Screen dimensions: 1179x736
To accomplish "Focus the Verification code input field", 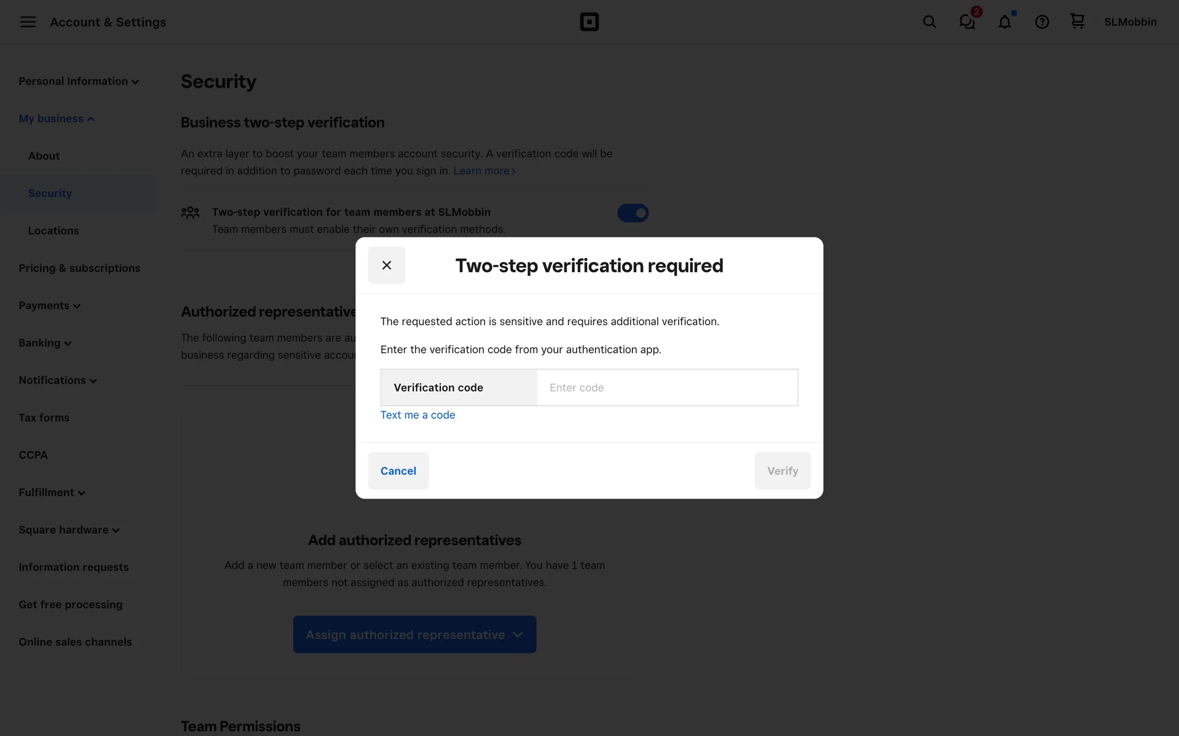I will pyautogui.click(x=667, y=388).
